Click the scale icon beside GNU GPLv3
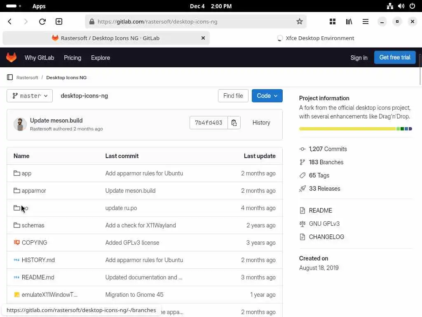Image resolution: width=422 pixels, height=317 pixels. (x=302, y=224)
